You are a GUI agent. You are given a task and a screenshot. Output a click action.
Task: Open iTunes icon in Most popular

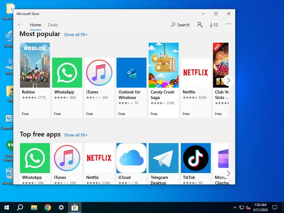pyautogui.click(x=99, y=73)
